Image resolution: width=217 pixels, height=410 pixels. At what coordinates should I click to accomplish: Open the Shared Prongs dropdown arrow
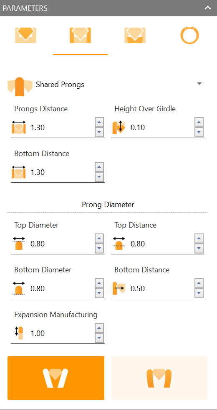(199, 84)
